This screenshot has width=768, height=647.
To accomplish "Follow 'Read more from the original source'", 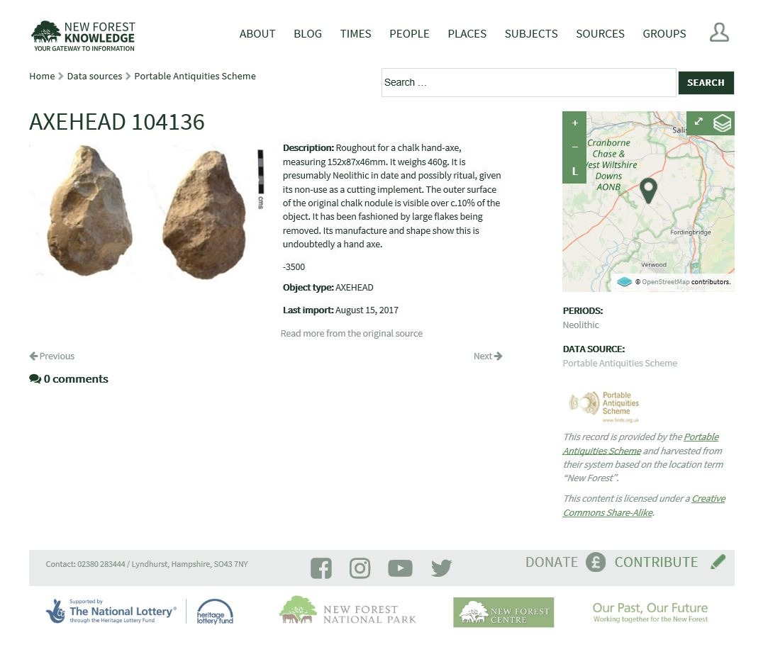I will click(x=352, y=333).
